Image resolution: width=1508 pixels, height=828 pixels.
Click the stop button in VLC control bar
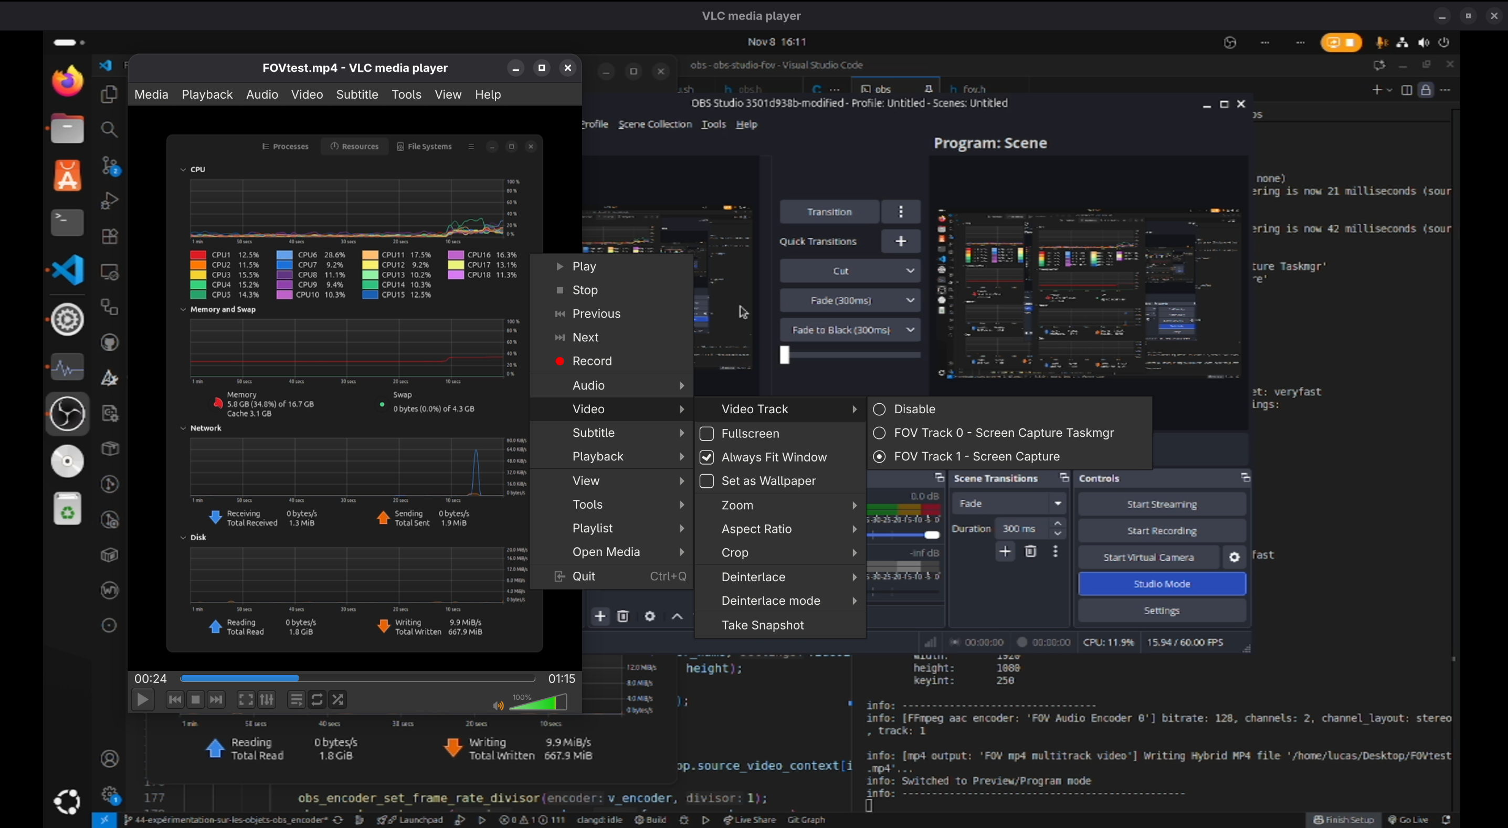[196, 700]
